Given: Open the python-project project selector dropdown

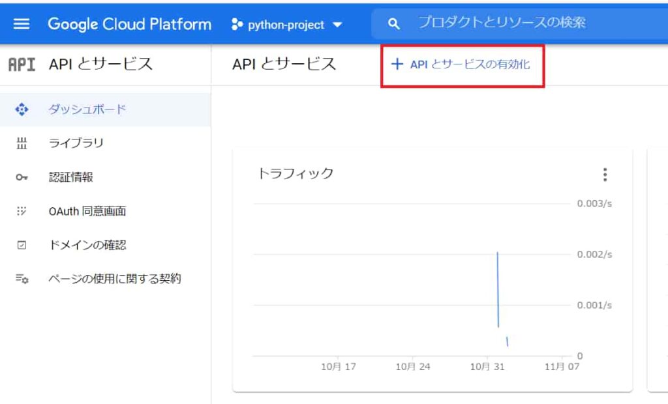Looking at the screenshot, I should click(x=287, y=25).
